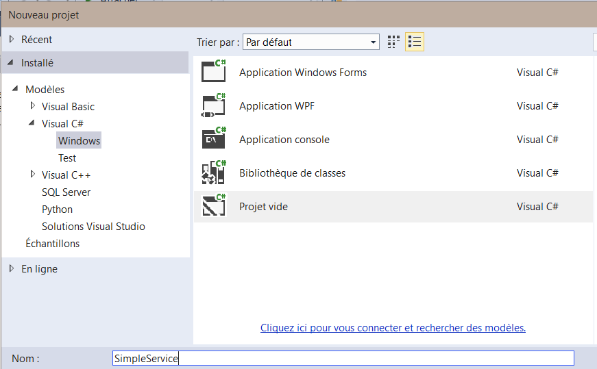Open the Python template category
The width and height of the screenshot is (597, 369).
pos(57,209)
